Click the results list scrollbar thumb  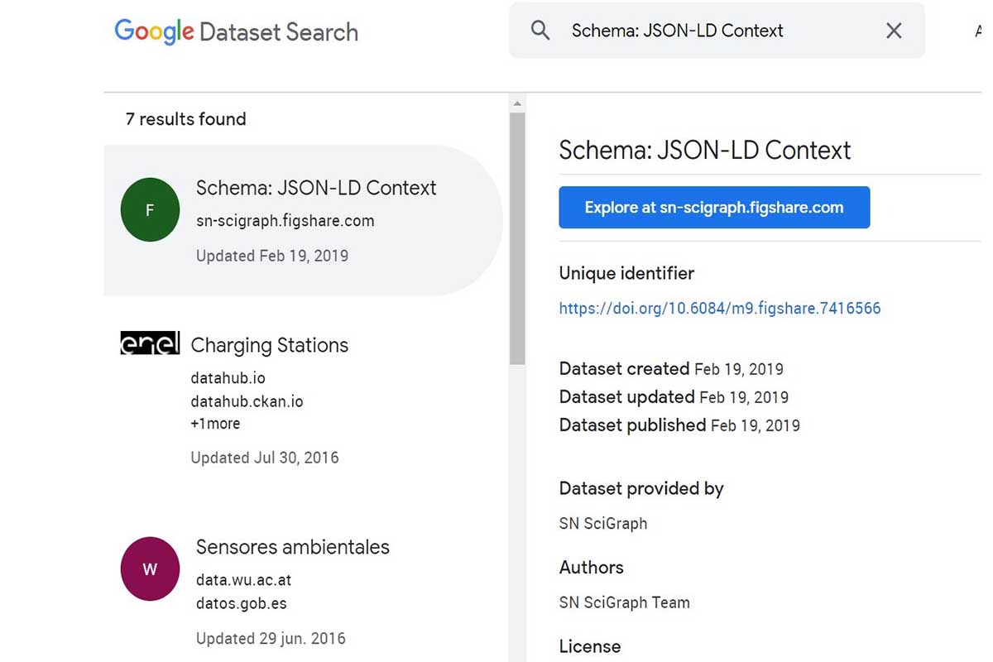coord(517,239)
